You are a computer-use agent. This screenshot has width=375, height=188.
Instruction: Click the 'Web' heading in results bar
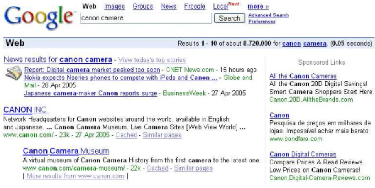[x=15, y=43]
